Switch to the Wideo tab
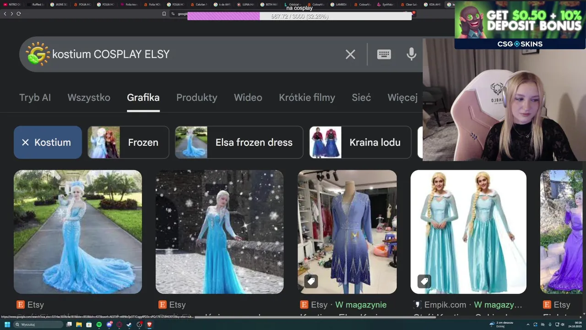The width and height of the screenshot is (586, 330). (248, 98)
